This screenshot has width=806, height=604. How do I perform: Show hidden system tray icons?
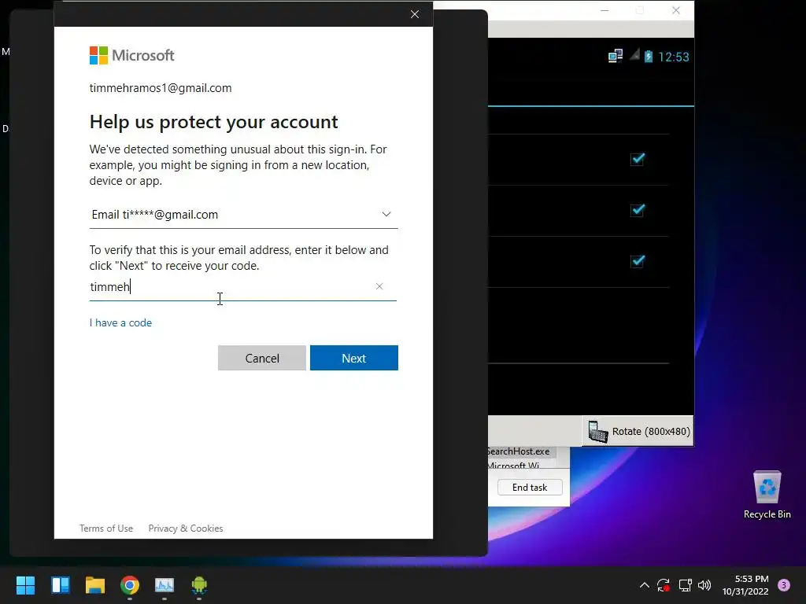click(644, 585)
